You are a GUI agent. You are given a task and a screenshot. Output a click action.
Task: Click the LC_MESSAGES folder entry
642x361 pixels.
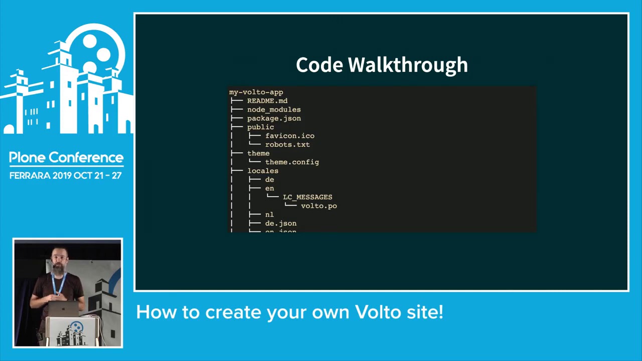pyautogui.click(x=307, y=197)
